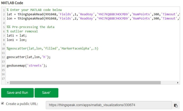183x111 pixels.
Task: Toggle the Create a public URL checkbox
Action: (x=2, y=103)
